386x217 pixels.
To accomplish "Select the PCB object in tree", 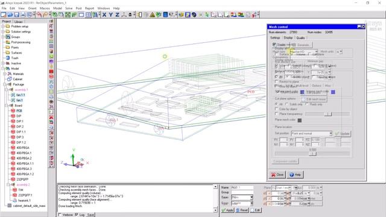I will pos(19,111).
